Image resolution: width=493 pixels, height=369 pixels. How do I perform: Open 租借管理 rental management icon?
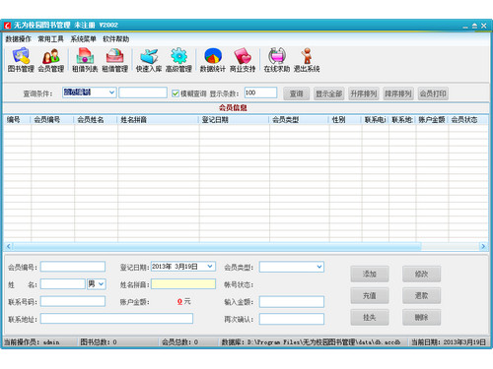click(114, 60)
